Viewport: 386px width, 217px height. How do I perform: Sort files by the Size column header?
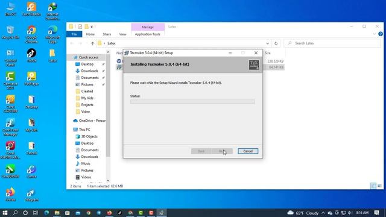pos(268,53)
